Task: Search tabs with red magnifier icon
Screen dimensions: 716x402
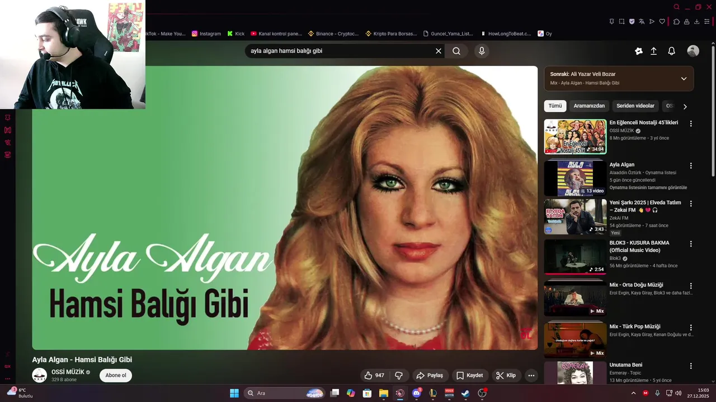Action: (676, 7)
